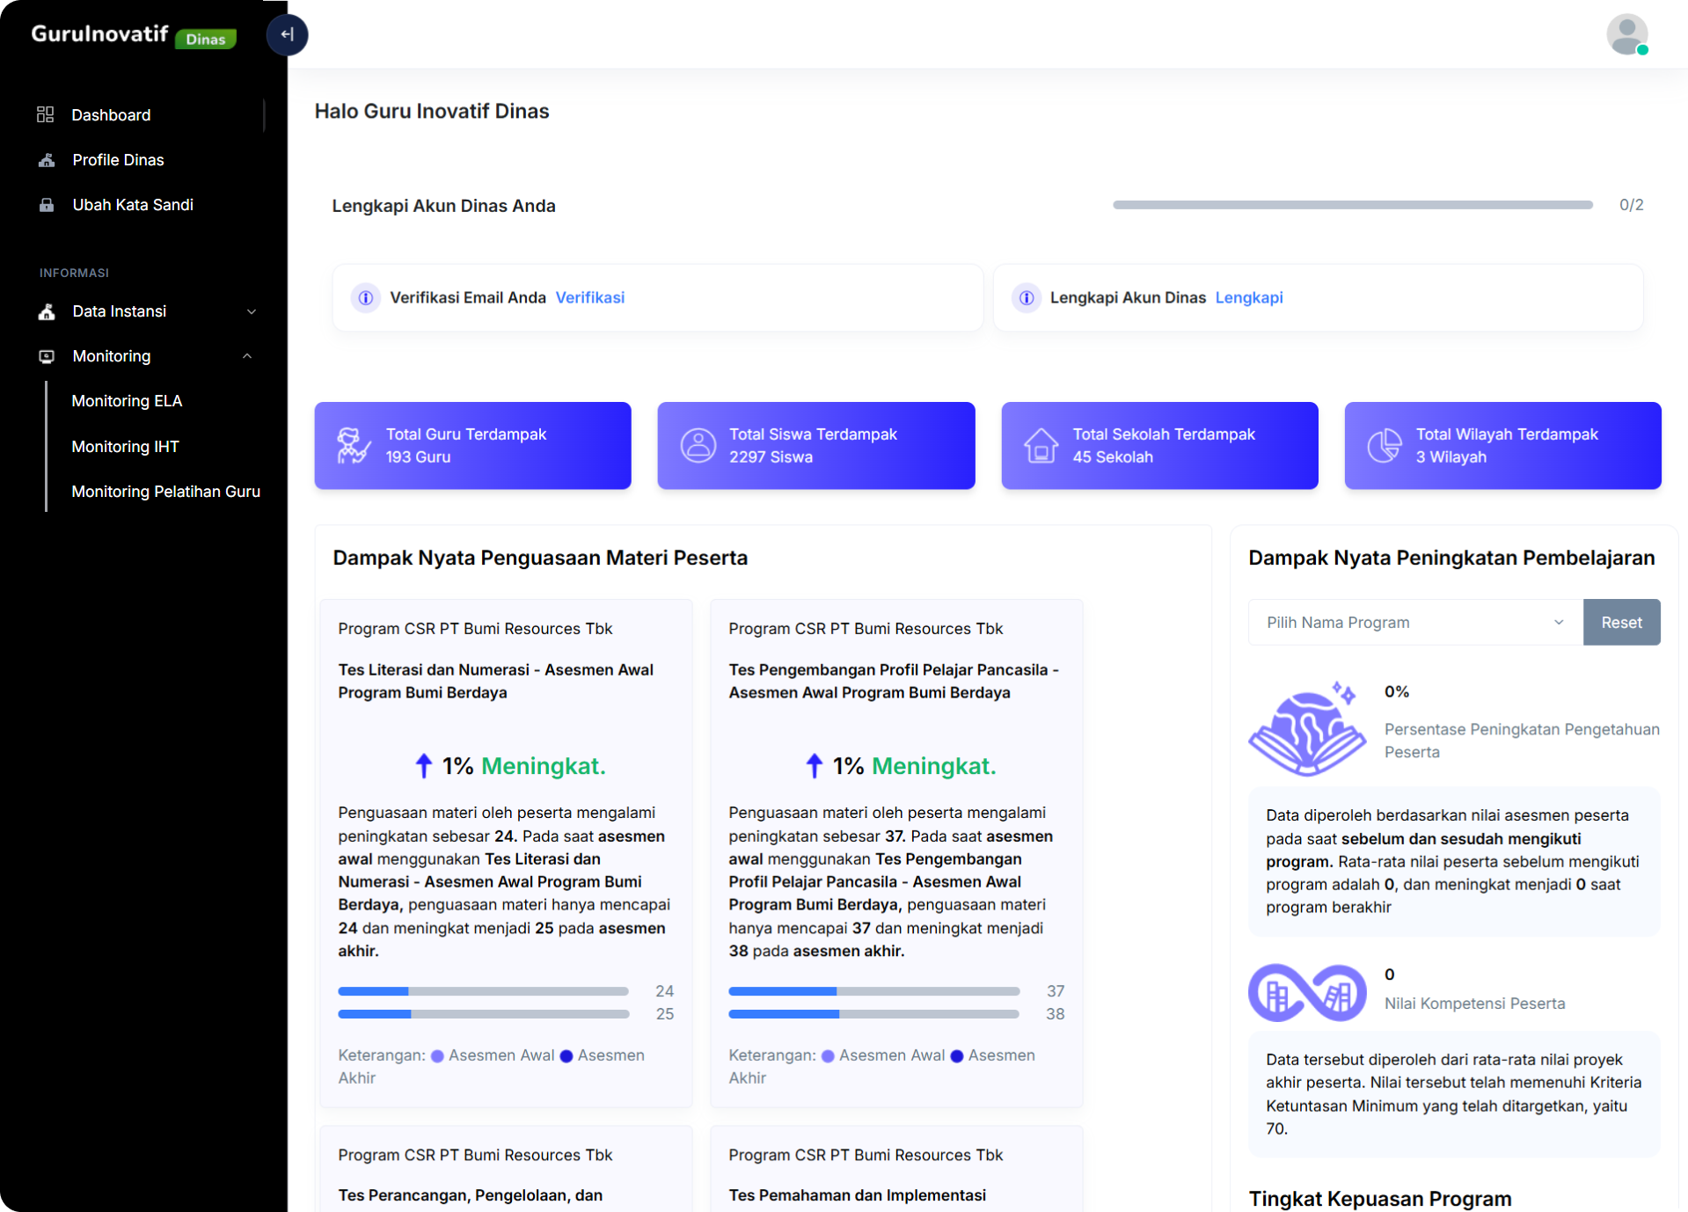1688x1212 pixels.
Task: Click the account completion progress bar
Action: click(x=1352, y=205)
